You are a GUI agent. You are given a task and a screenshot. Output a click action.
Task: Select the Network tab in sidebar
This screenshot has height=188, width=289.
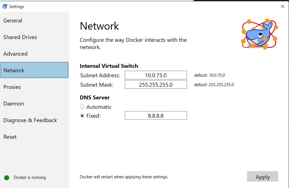pyautogui.click(x=34, y=70)
